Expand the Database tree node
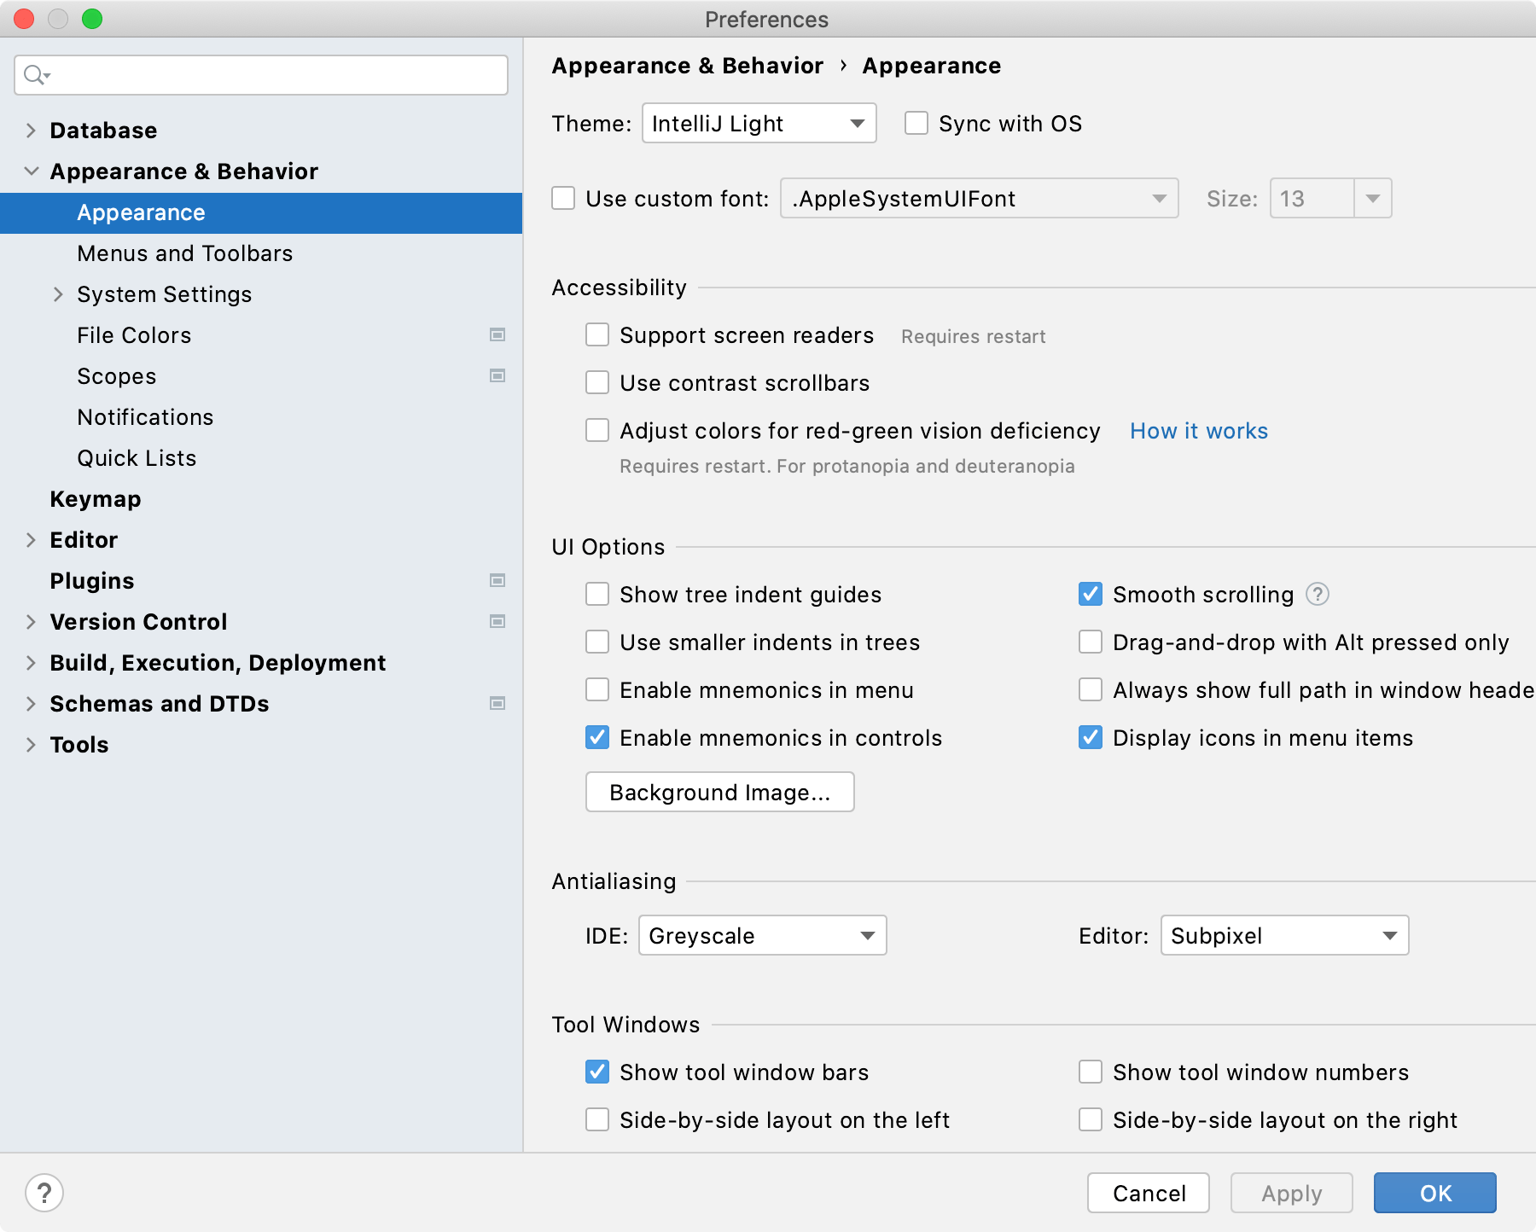 [31, 131]
